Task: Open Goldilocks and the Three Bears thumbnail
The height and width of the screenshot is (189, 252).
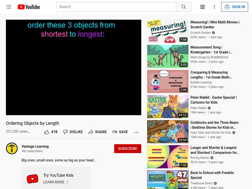Action: pos(168,131)
